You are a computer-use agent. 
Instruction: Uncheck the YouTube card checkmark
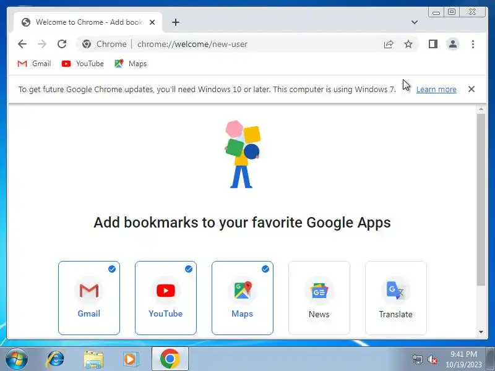coord(189,269)
